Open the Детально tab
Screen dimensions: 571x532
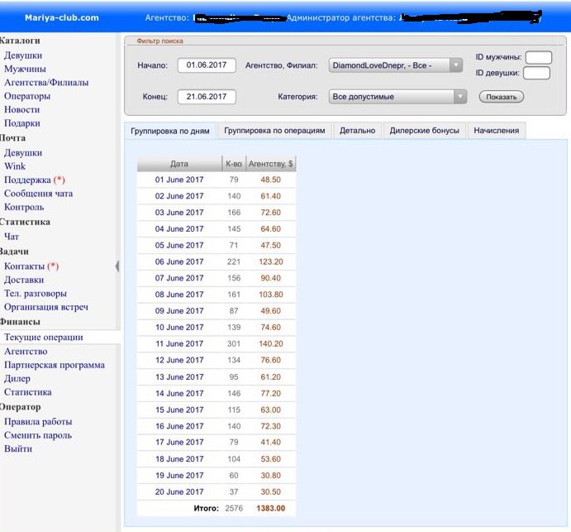pyautogui.click(x=357, y=131)
